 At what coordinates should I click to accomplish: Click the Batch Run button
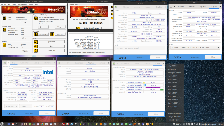(x=60, y=34)
